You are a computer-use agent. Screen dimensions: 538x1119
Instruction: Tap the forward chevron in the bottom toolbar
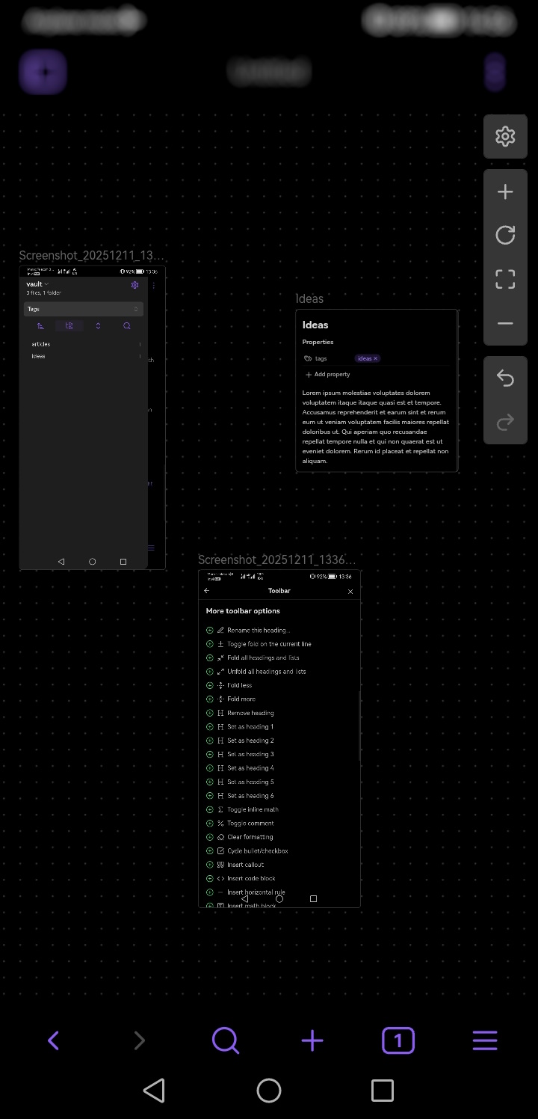pyautogui.click(x=140, y=1040)
